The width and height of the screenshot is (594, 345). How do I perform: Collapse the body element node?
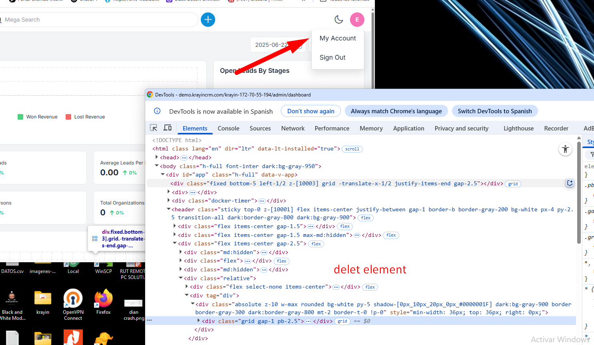pos(156,166)
